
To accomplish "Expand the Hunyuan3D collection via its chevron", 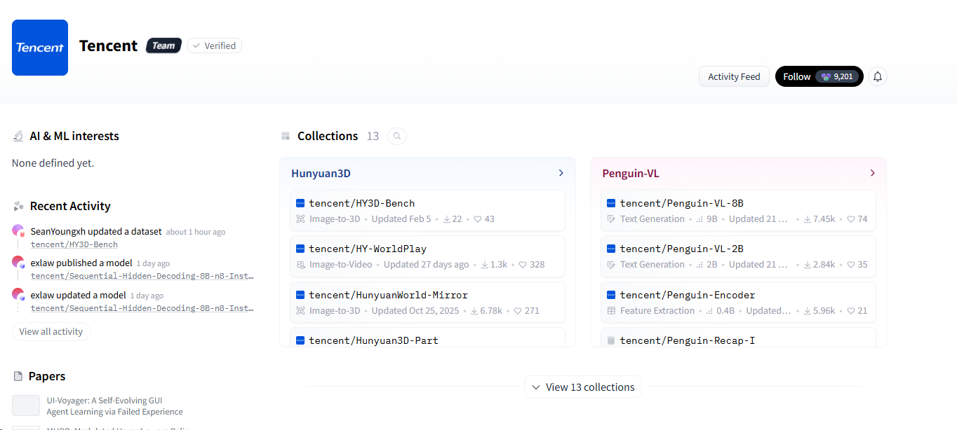I will pyautogui.click(x=561, y=173).
